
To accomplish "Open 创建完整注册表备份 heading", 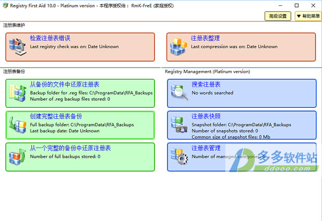I will coord(56,116).
